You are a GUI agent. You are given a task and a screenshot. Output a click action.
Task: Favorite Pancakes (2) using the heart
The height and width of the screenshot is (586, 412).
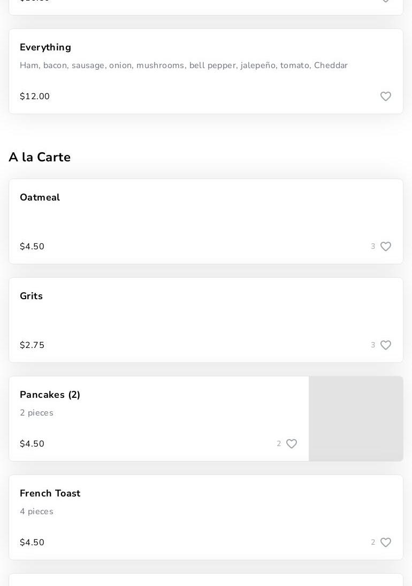click(x=292, y=444)
